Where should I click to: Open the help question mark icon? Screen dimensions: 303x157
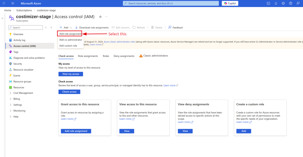[x=291, y=3]
